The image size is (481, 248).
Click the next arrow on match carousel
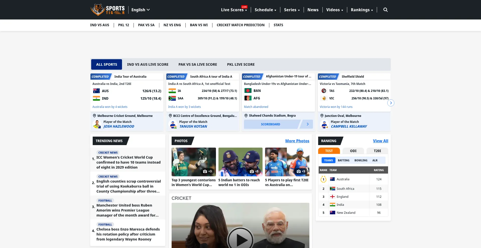(391, 103)
